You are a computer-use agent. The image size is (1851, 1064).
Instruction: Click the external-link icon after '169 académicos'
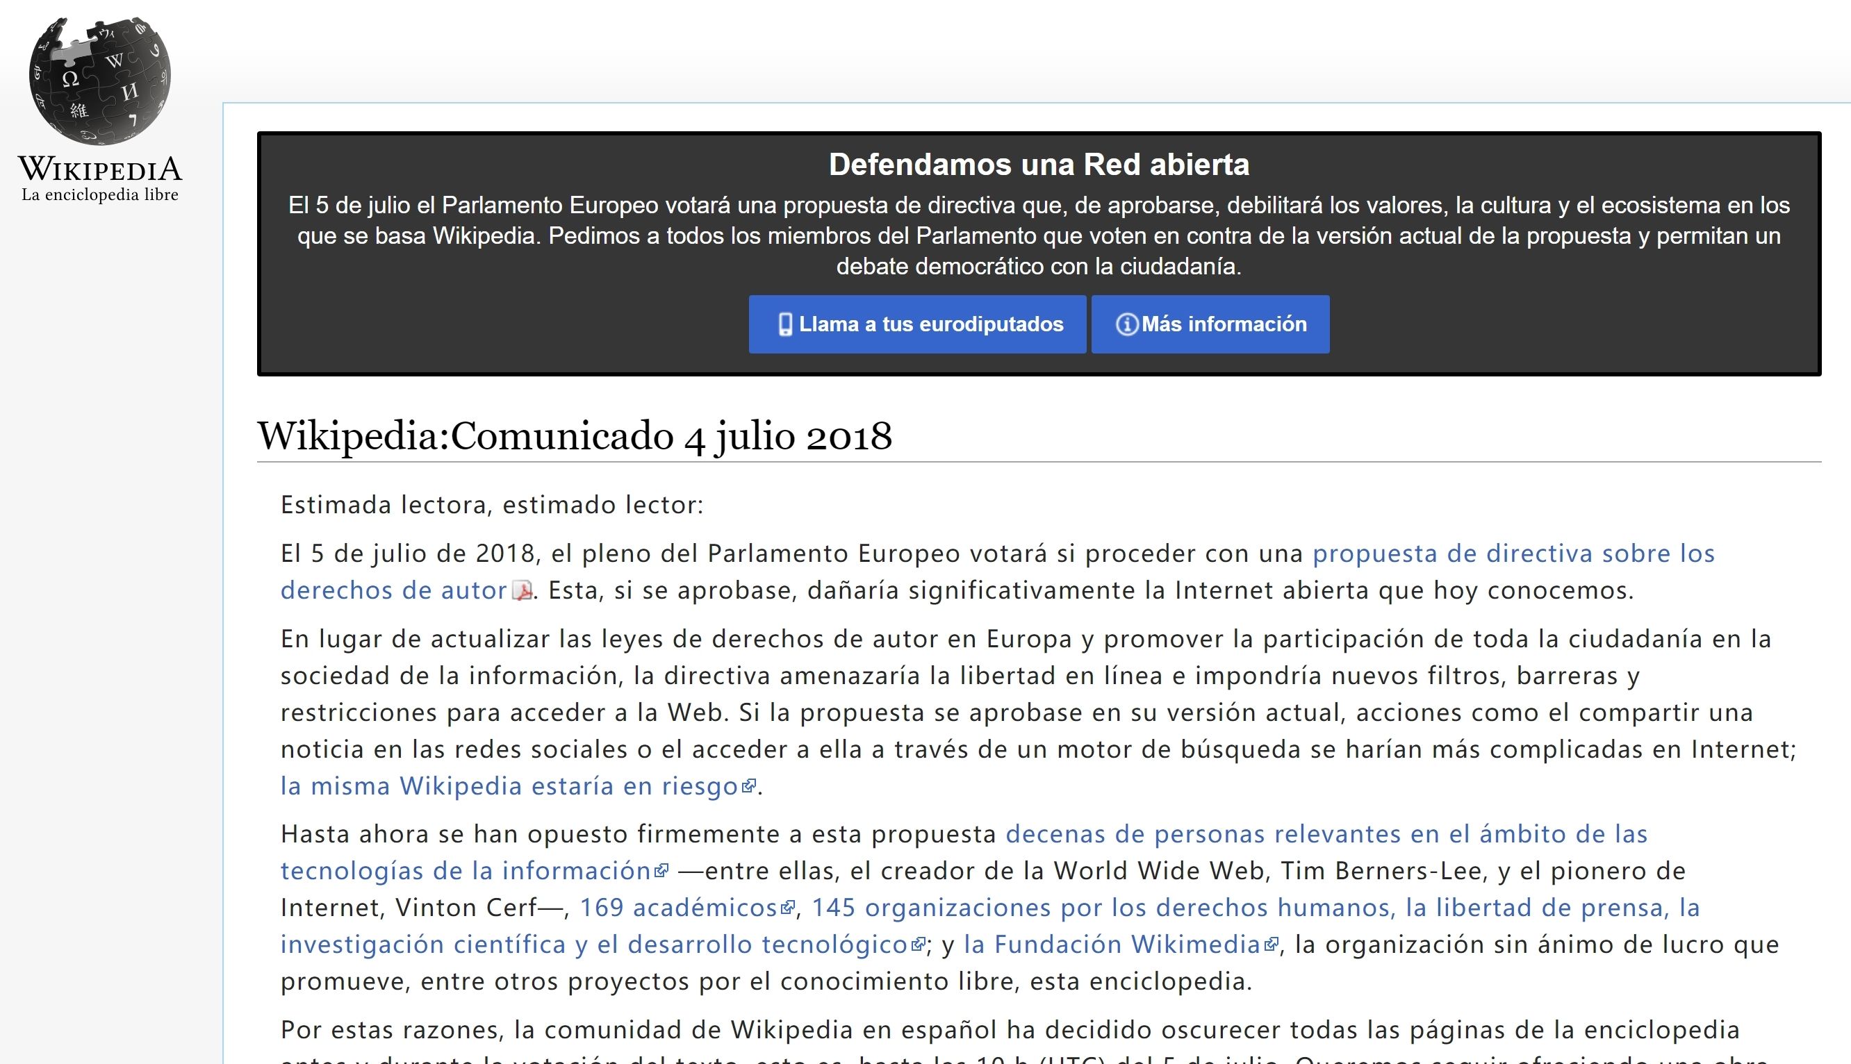787,908
